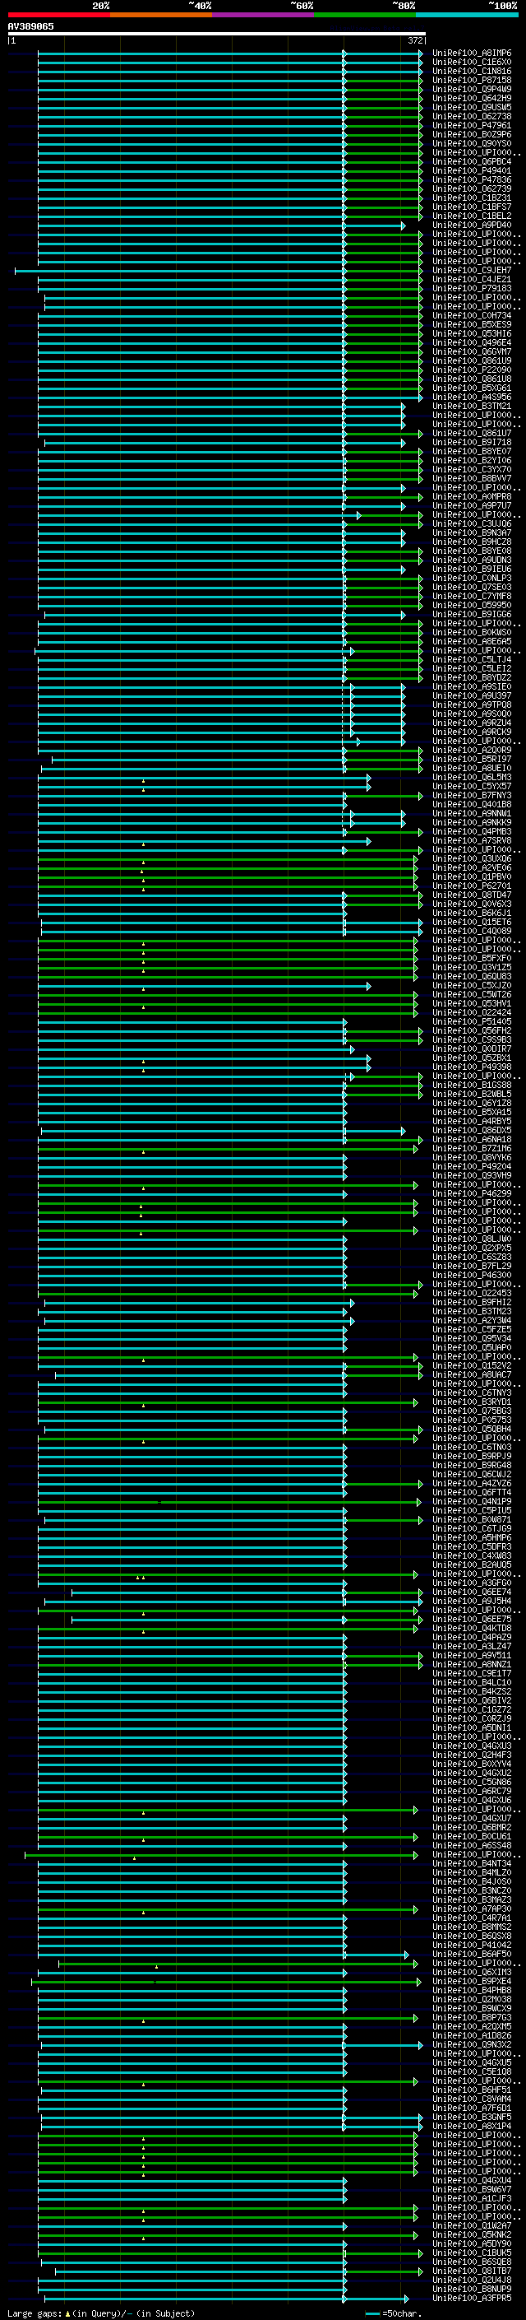Click hit label UniRef100_Q6L5M3

coord(471,777)
